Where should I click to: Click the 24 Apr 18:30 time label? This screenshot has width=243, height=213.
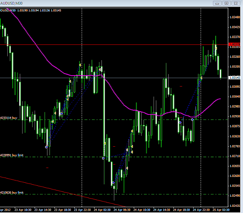182,210
